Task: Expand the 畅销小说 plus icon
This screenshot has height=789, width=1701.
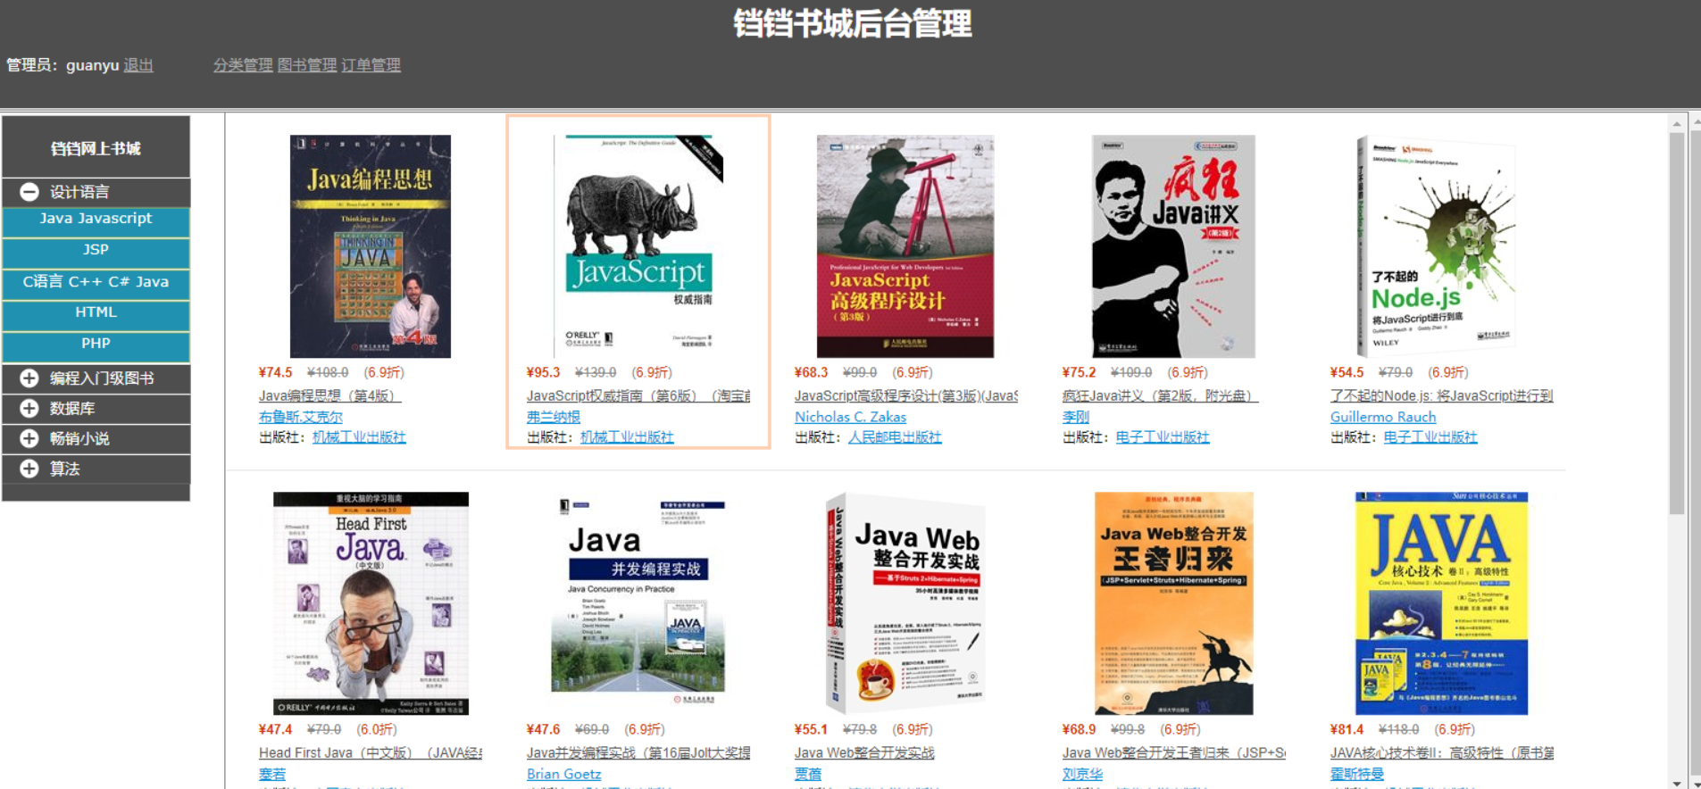Action: [29, 439]
